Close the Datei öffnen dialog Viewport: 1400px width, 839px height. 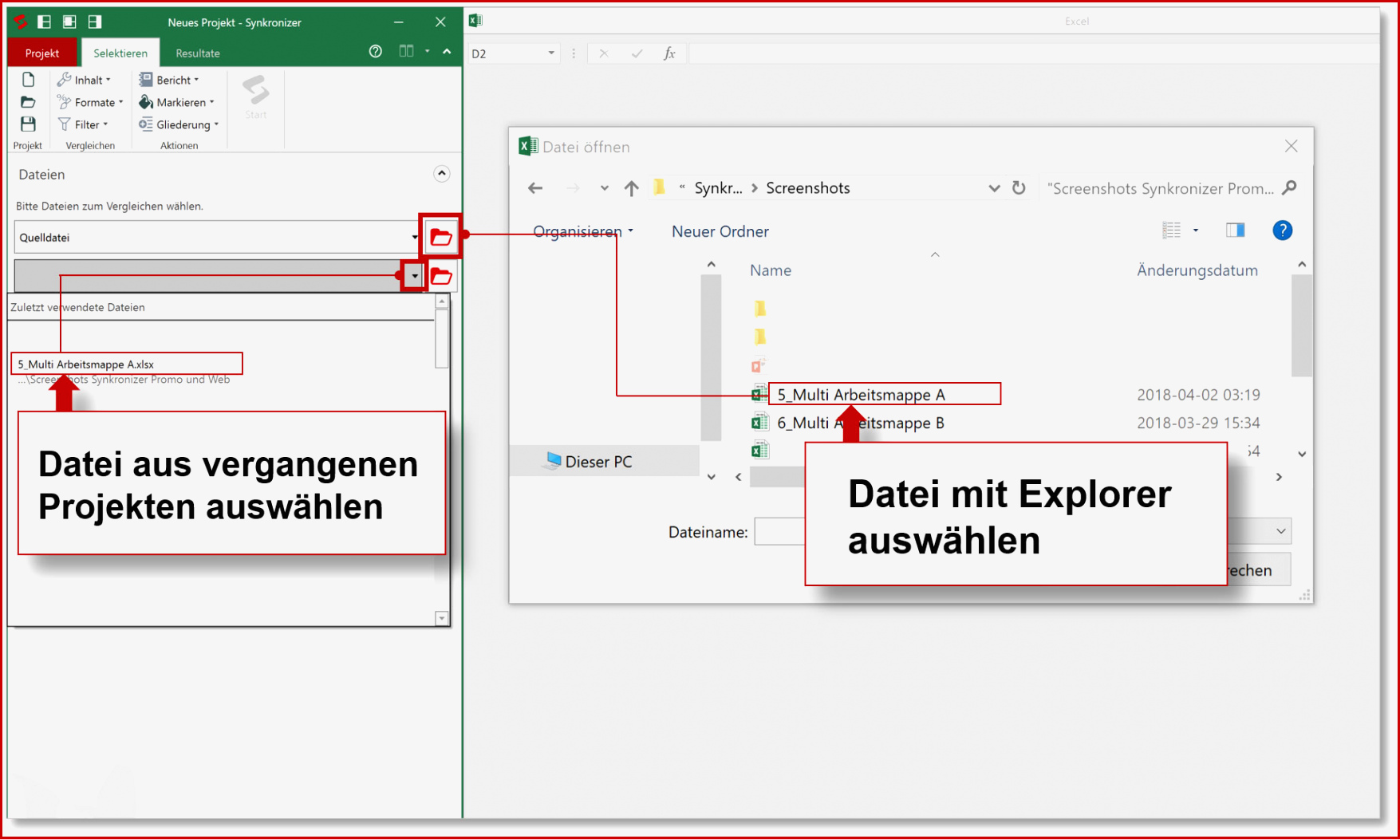tap(1291, 147)
